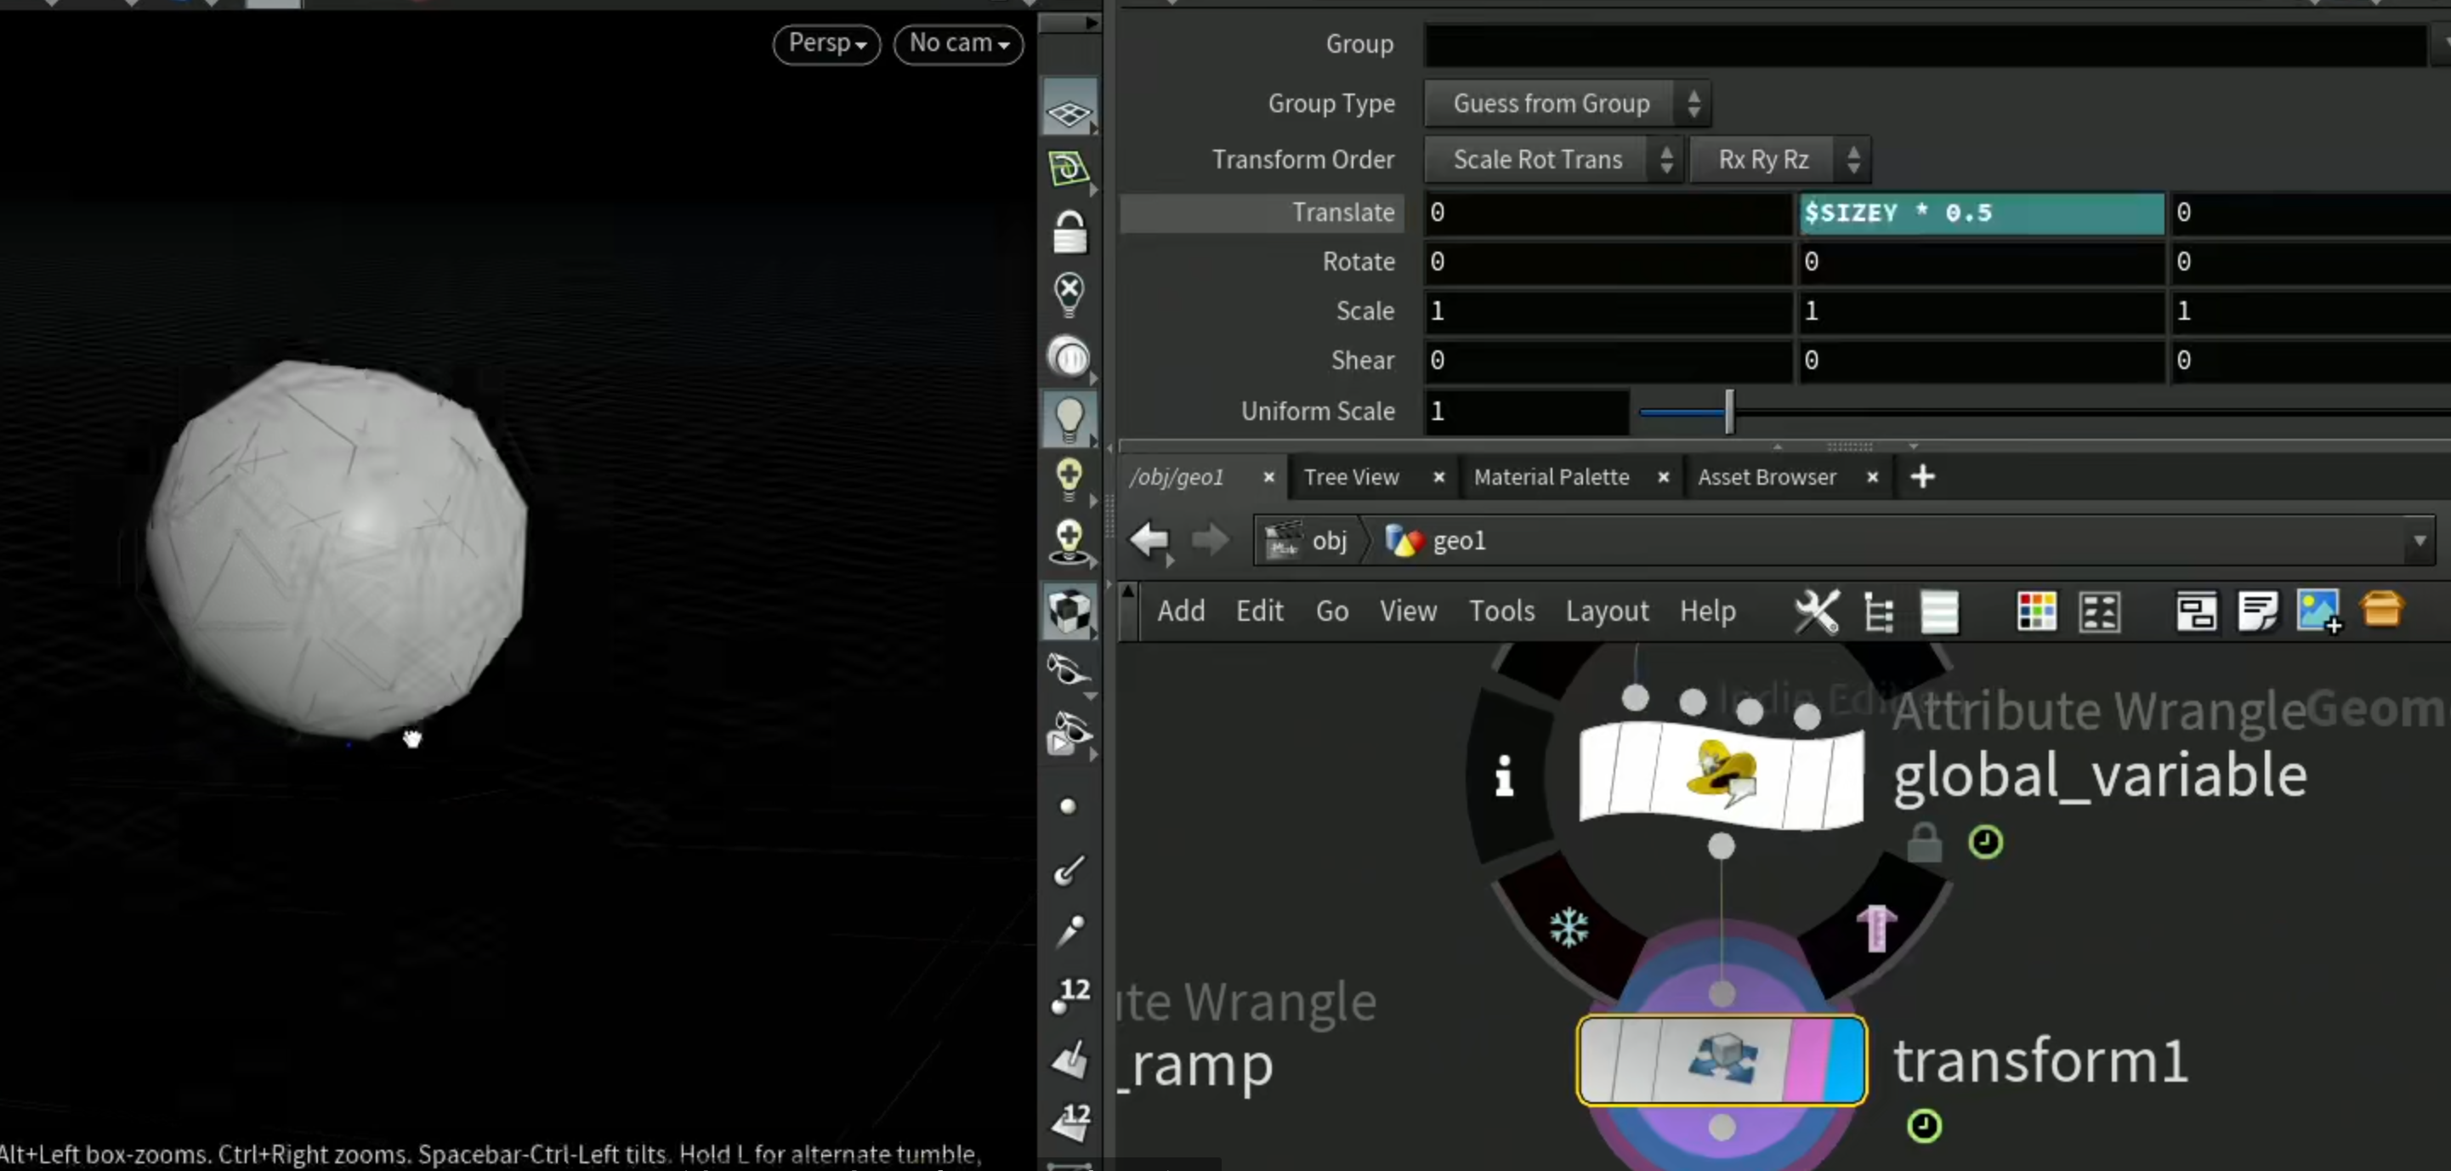Add a new pane tab with plus

click(x=1922, y=477)
